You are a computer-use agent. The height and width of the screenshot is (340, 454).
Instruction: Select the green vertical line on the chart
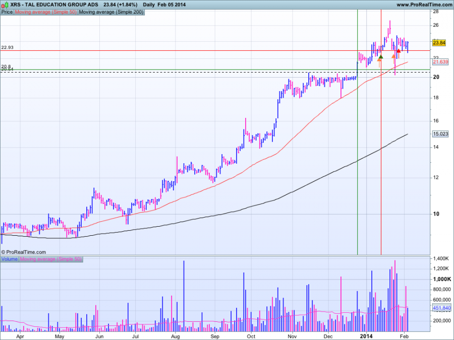(358, 132)
